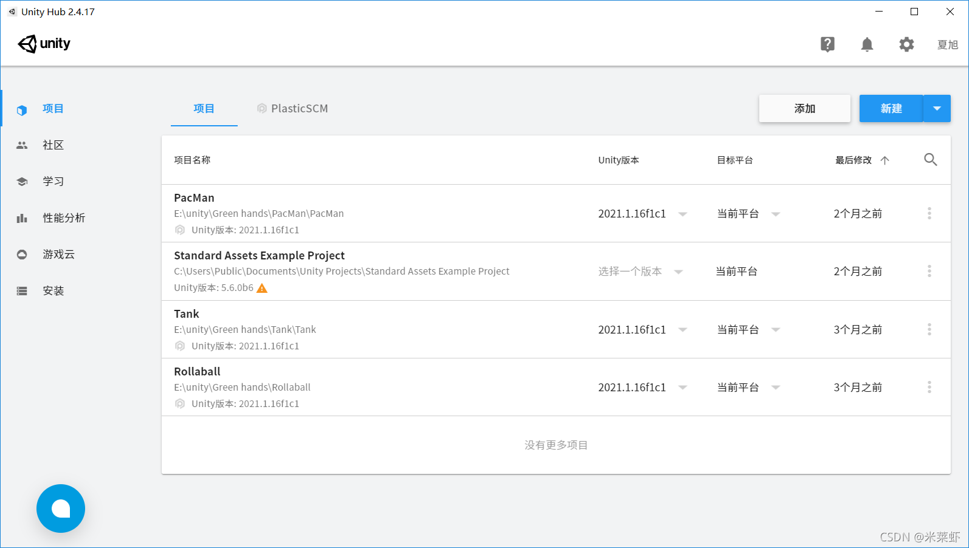Click the PlasticSCM tab icon
Viewport: 969px width, 548px height.
[262, 109]
